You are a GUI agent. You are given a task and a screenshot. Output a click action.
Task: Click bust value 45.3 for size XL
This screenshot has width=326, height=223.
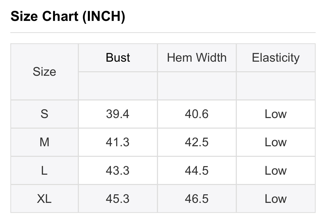(118, 199)
